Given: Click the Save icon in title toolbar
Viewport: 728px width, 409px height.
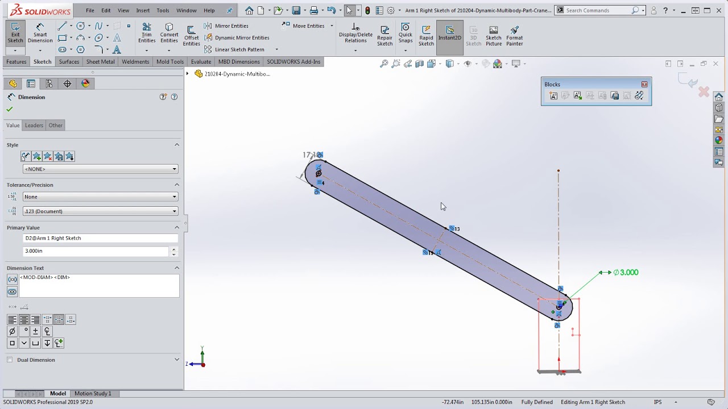Looking at the screenshot, I should [296, 10].
